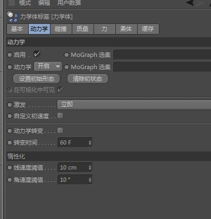Viewport: 211px width, 219px height.
Task: Click keyframe dot beside 转变时间
Action: coord(10,142)
